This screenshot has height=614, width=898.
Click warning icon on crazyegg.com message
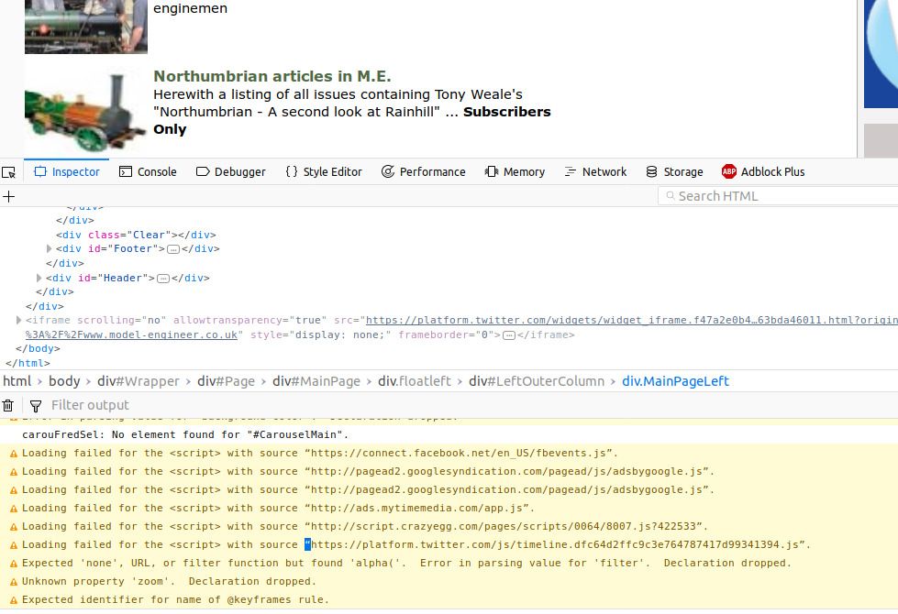click(x=14, y=527)
